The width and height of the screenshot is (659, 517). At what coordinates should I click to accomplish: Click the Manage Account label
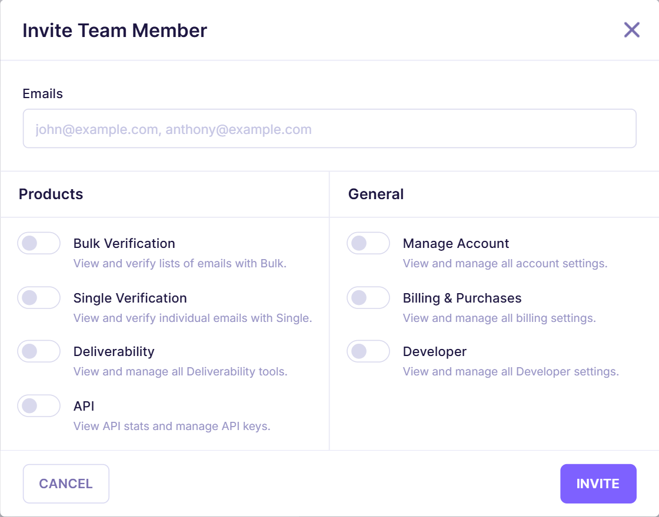[x=455, y=243]
